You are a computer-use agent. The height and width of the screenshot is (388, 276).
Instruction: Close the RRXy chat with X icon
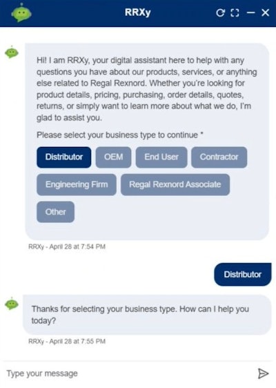(265, 12)
